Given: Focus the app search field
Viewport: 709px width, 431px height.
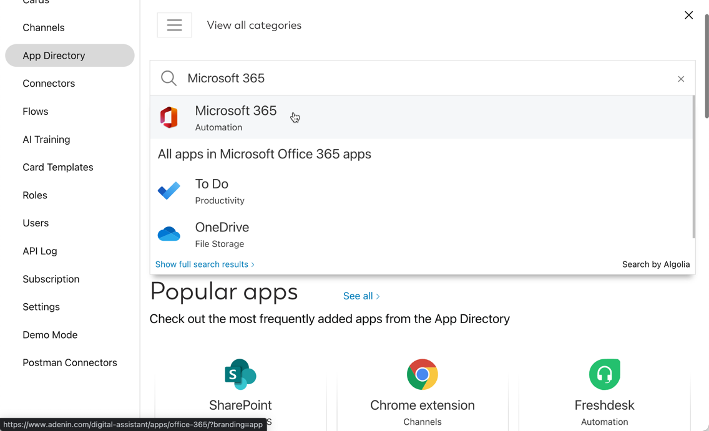Looking at the screenshot, I should [x=423, y=78].
